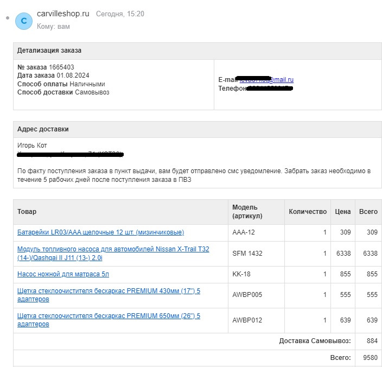Screen dimensions: 382x367
Task: Click the "Адрес доставки" section header
Action: coord(43,129)
